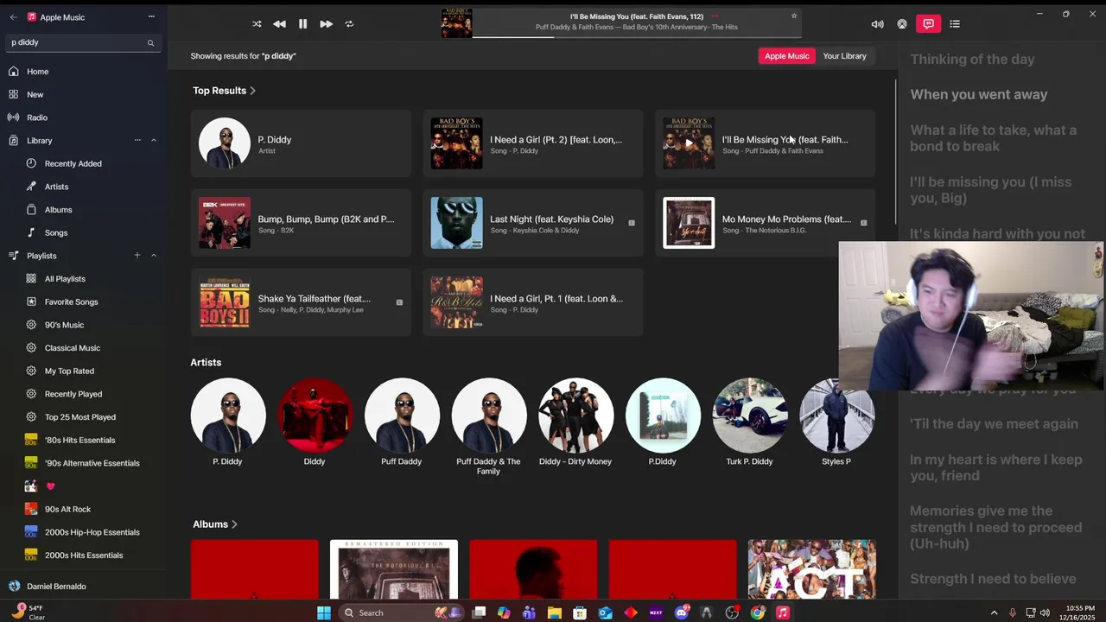Viewport: 1106px width, 622px height.
Task: Toggle the lyrics panel
Action: [x=928, y=24]
